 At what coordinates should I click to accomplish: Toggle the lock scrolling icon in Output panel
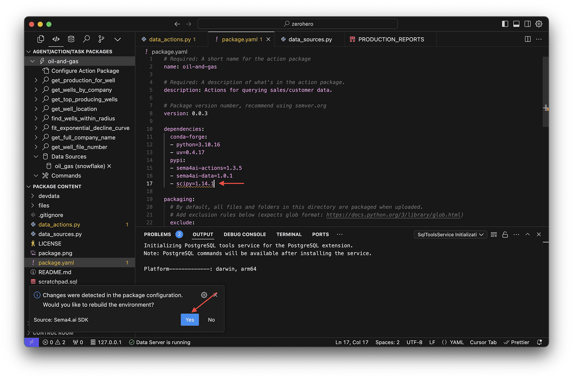point(505,234)
